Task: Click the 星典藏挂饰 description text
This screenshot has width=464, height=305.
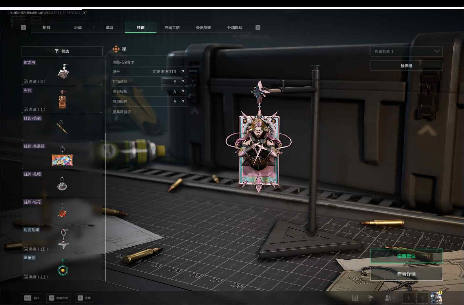Action: point(122,112)
